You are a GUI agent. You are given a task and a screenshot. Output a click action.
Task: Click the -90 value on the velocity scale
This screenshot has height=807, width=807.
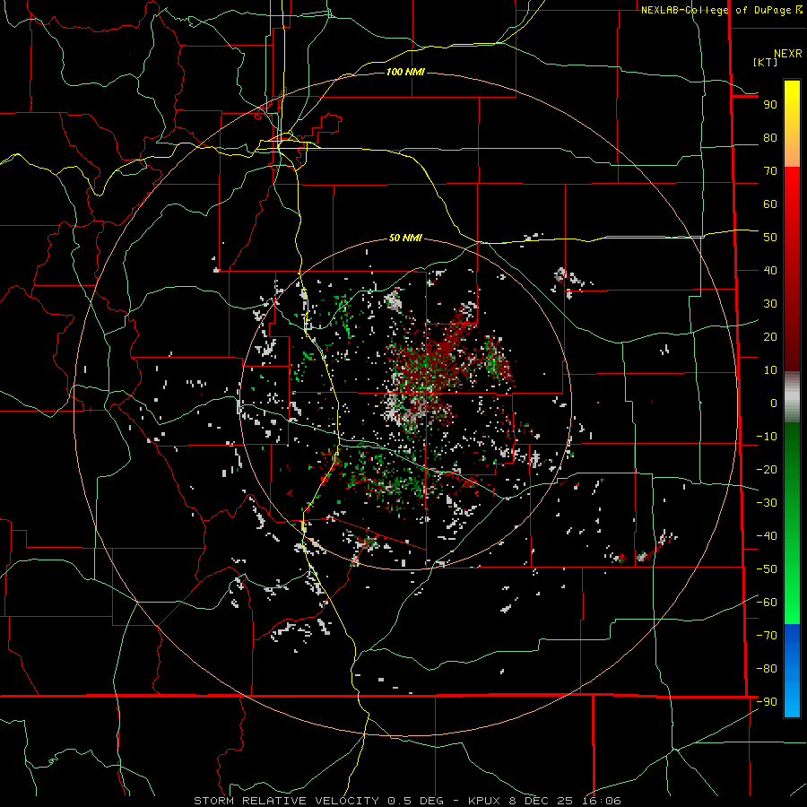767,701
